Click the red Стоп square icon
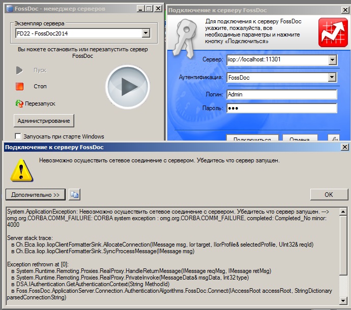351x310 pixels. (x=19, y=86)
